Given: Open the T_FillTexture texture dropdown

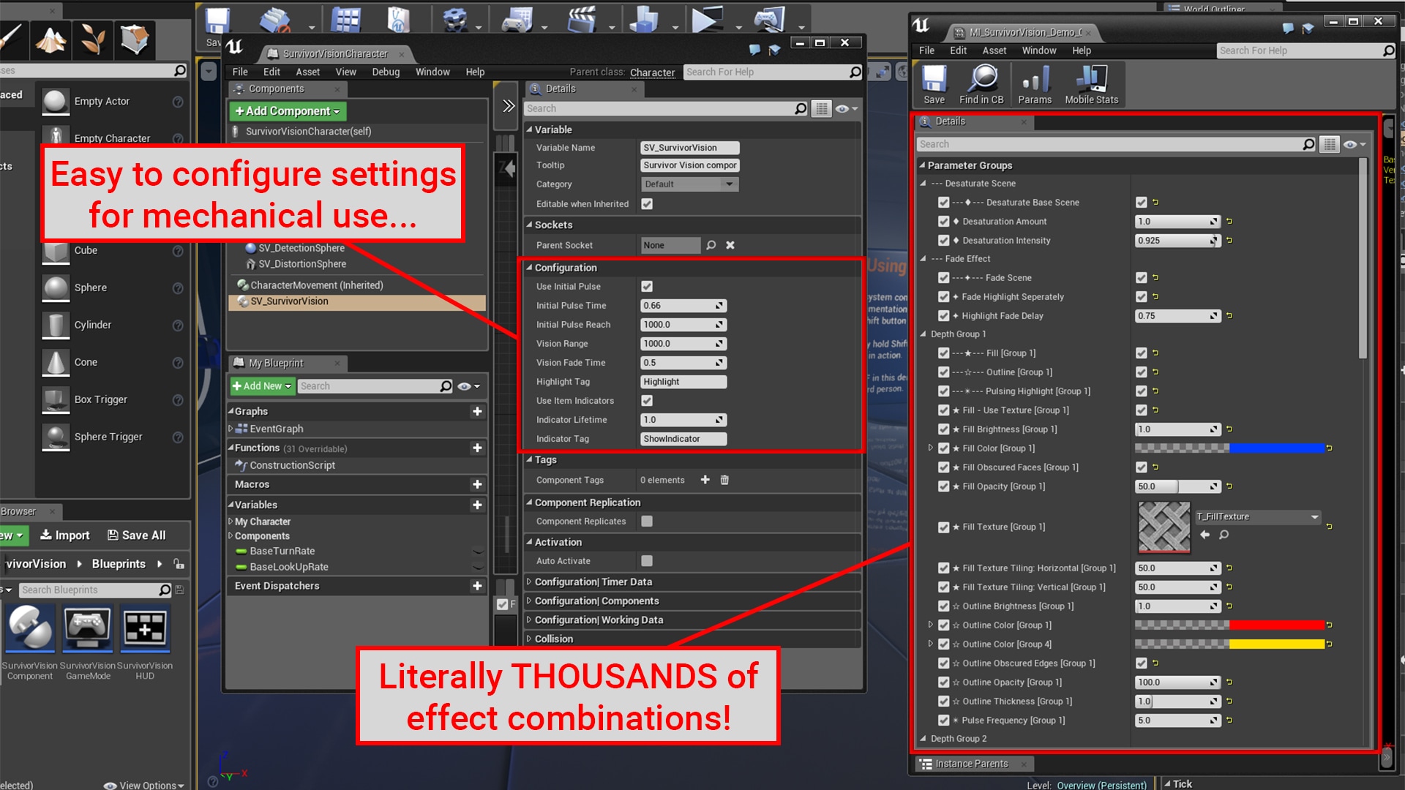Looking at the screenshot, I should click(x=1256, y=516).
